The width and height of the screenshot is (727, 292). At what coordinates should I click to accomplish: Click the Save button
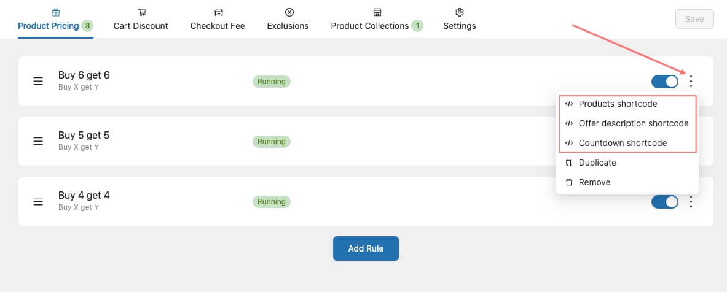(x=694, y=19)
